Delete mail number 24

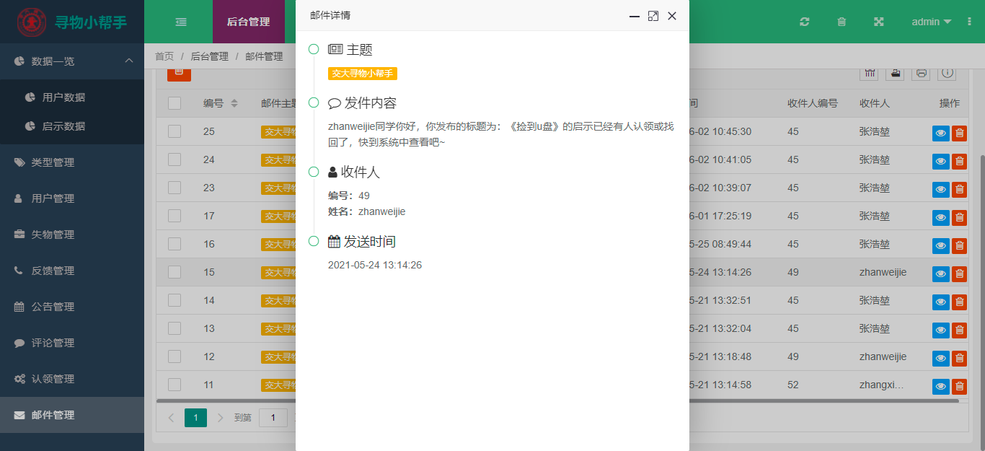pos(959,162)
